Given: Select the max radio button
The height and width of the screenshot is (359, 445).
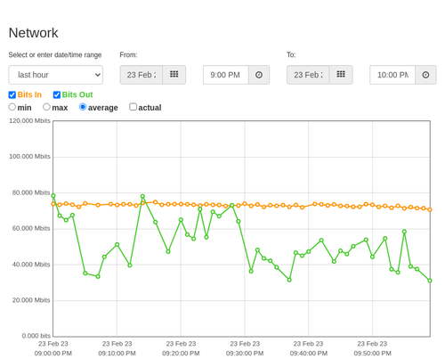Looking at the screenshot, I should [46, 107].
